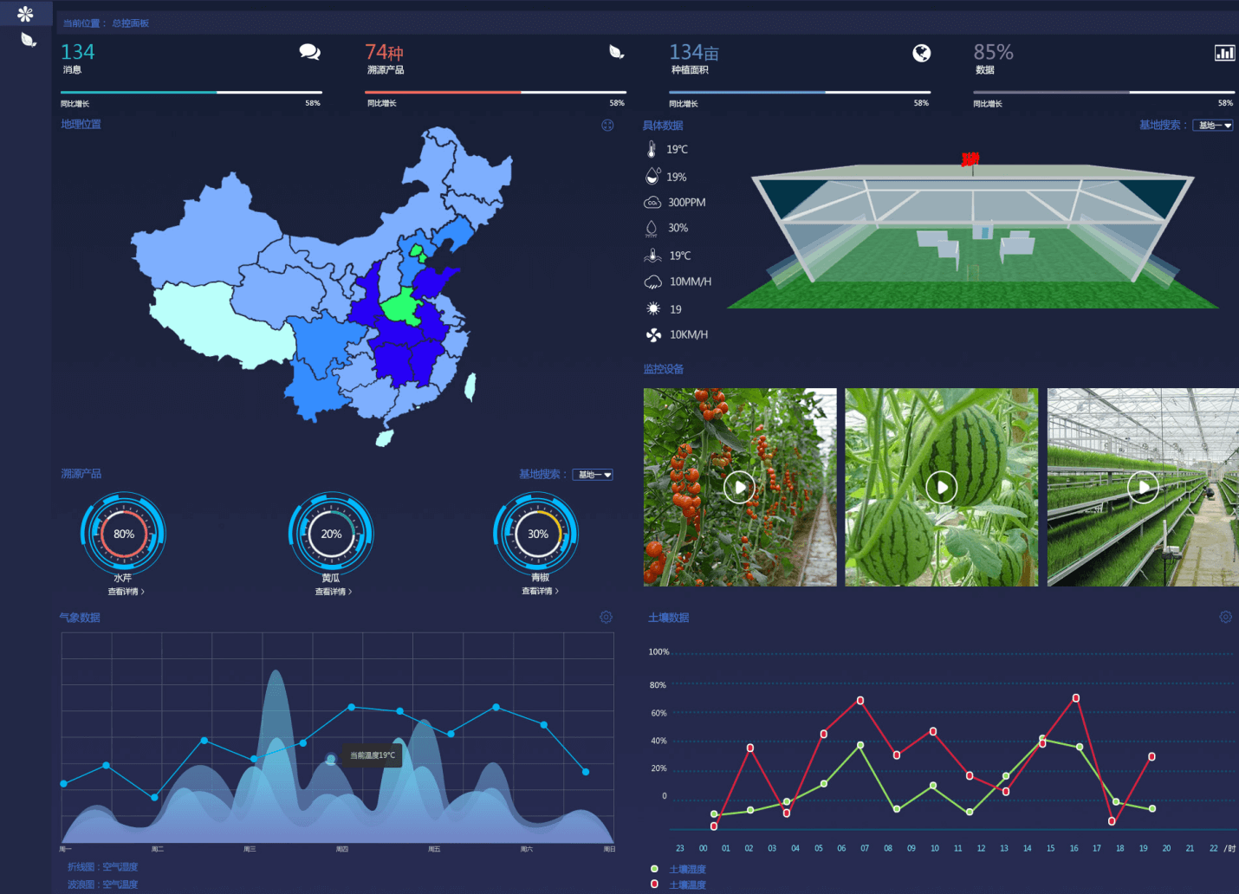Toggle 土壤温度 legend entry
Image resolution: width=1239 pixels, height=894 pixels.
(x=679, y=884)
